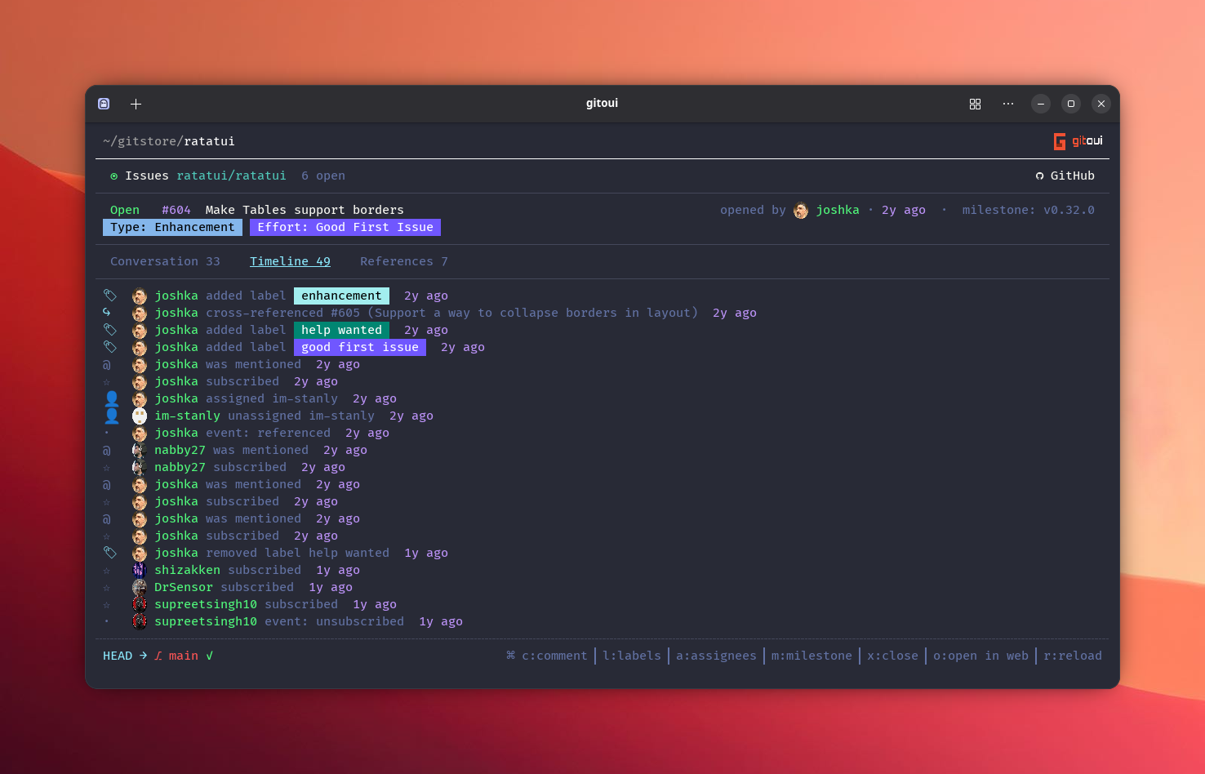Switch to the Conversation 33 tab
This screenshot has width=1205, height=774.
(x=166, y=261)
